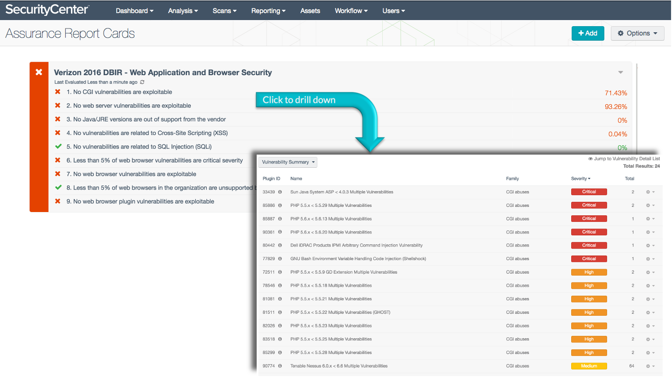Open the Options dropdown button
Screen dimensions: 672x383
point(637,33)
